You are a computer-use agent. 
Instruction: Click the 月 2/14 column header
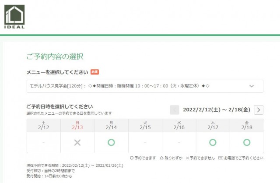pyautogui.click(x=111, y=125)
